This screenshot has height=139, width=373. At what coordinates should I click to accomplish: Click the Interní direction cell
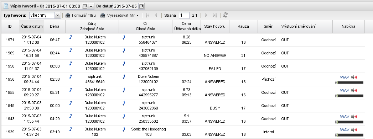[268, 132]
